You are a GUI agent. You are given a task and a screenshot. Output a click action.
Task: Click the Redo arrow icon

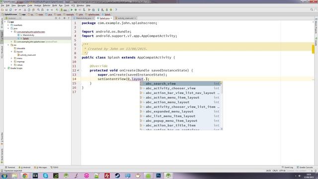[x=20, y=10]
